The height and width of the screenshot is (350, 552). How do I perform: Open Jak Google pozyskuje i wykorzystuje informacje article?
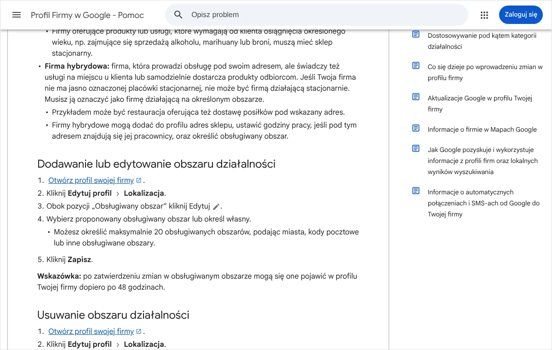[483, 161]
